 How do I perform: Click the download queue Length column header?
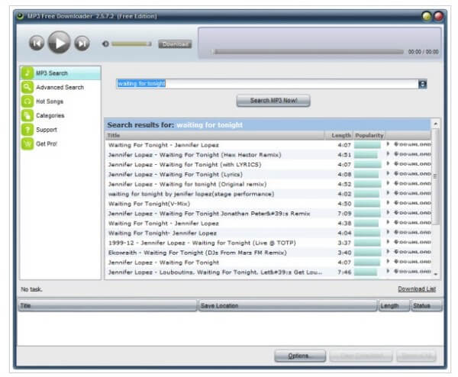coord(394,306)
